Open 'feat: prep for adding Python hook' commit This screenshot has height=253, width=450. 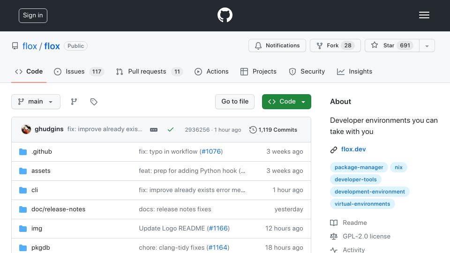pos(192,171)
